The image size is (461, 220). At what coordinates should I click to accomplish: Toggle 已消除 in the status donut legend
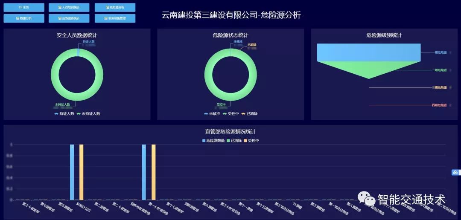[x=249, y=114]
